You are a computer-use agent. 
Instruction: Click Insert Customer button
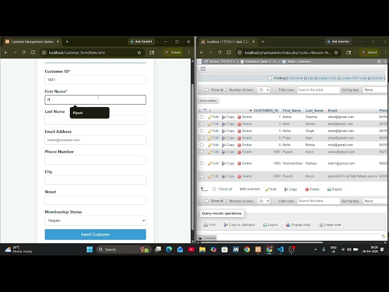pyautogui.click(x=95, y=234)
